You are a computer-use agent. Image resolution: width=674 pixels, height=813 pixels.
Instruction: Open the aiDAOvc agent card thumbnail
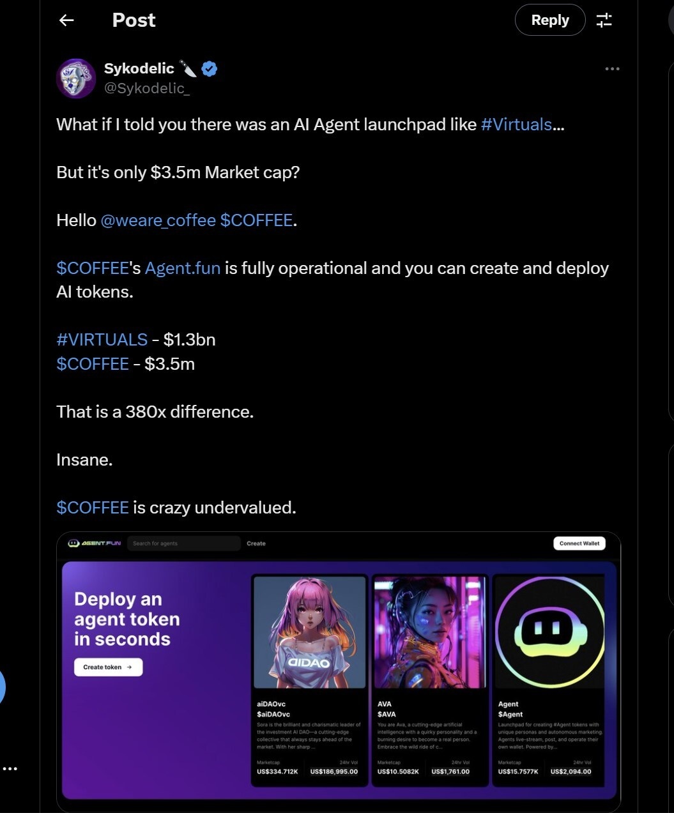310,632
